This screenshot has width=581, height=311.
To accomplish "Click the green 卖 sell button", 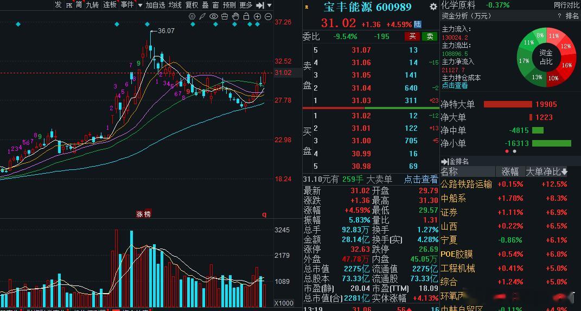I will point(430,36).
